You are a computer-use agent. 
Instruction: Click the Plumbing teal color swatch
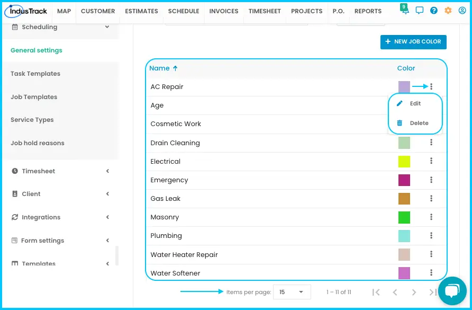(404, 236)
